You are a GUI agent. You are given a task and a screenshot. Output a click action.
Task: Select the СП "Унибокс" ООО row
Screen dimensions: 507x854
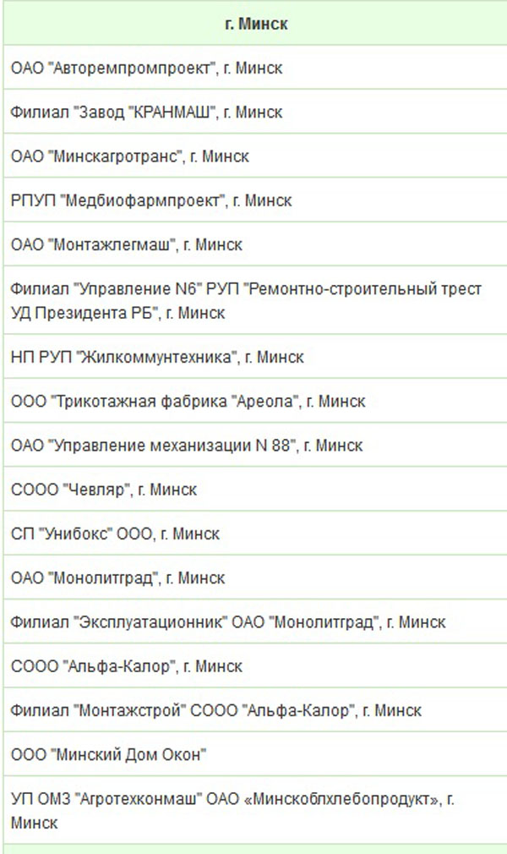tap(116, 534)
